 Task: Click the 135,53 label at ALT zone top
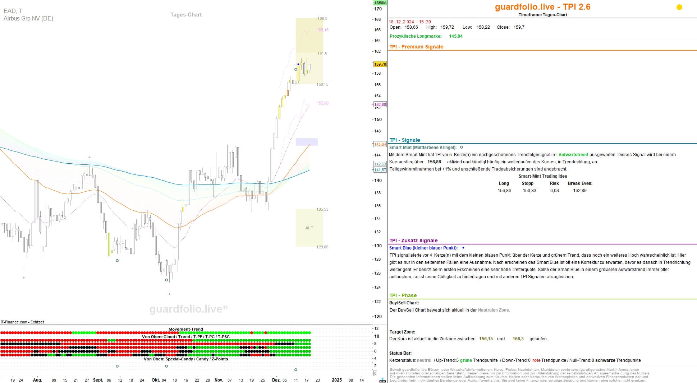point(322,209)
